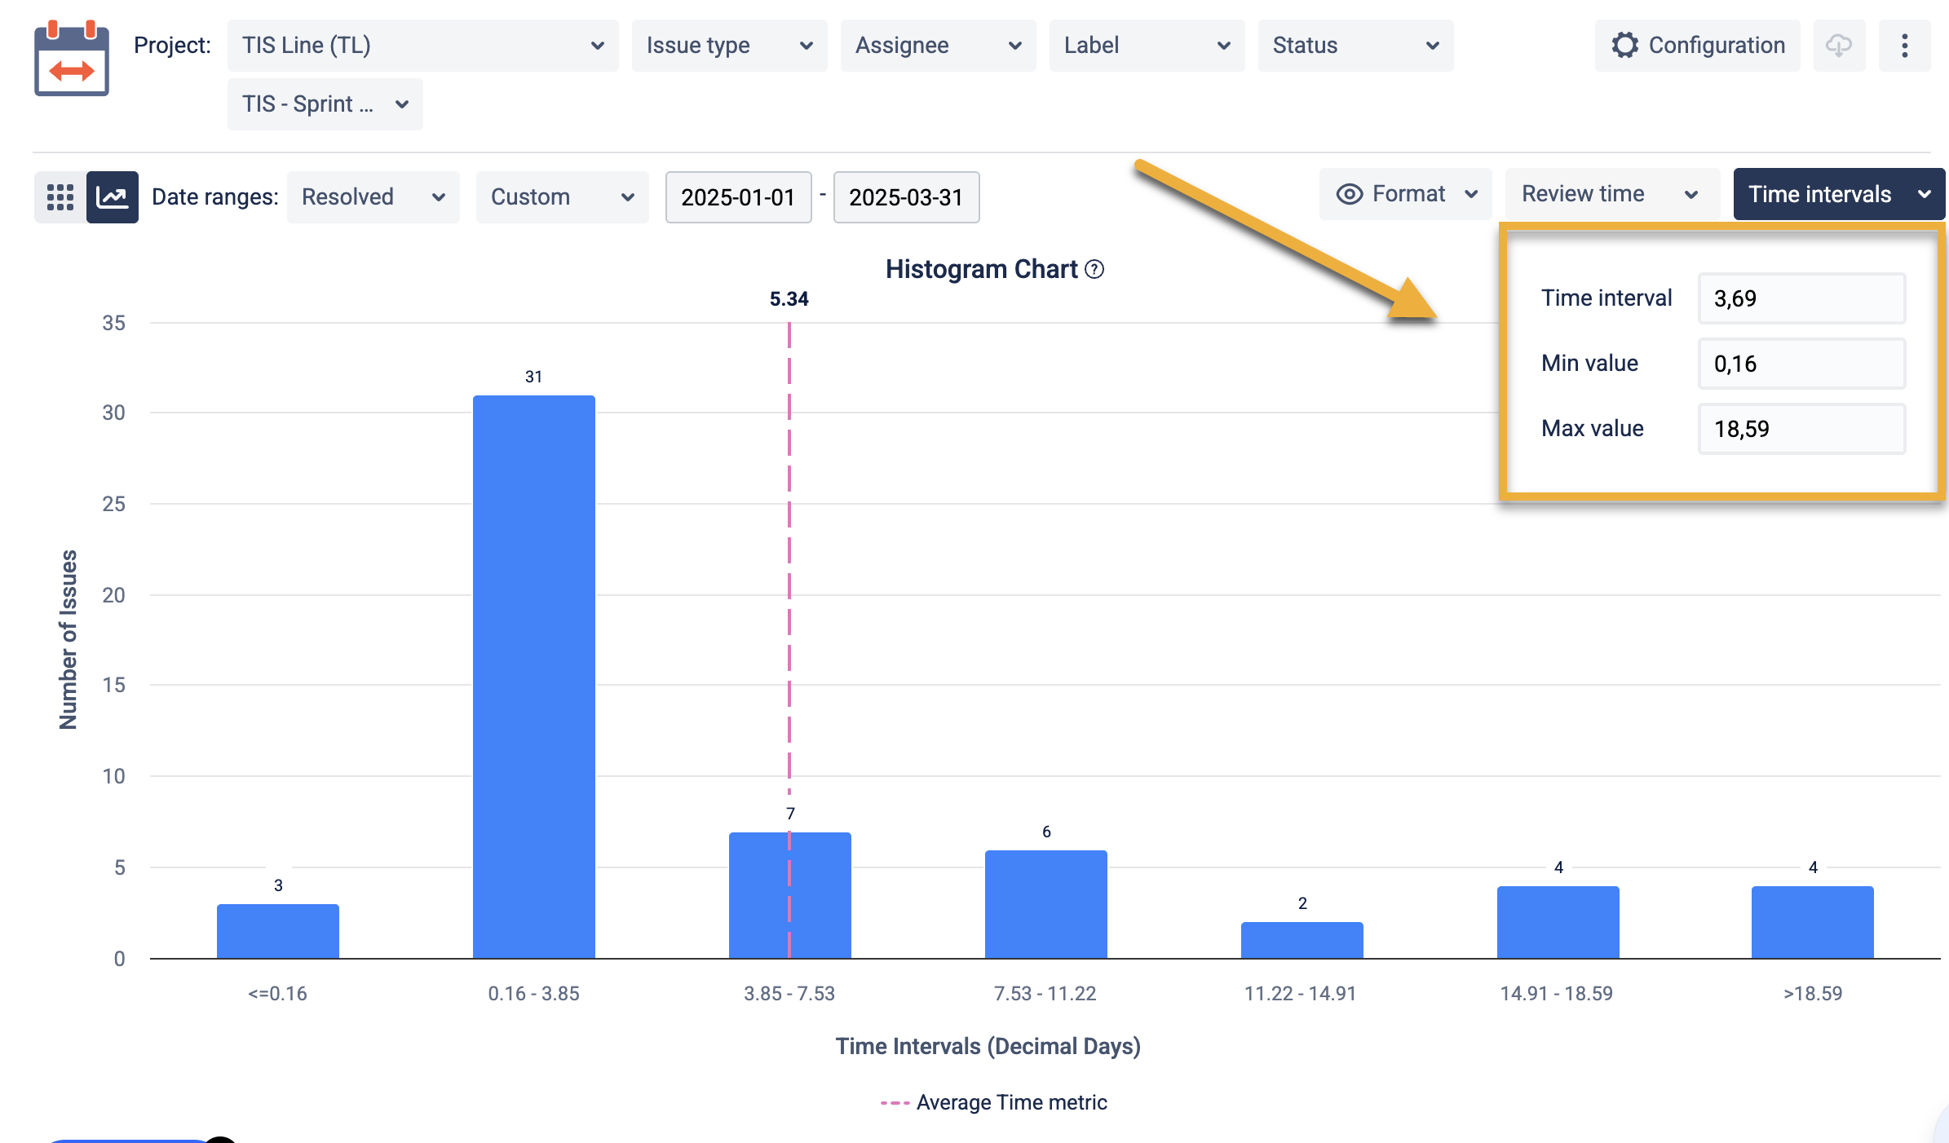Click the Status filter button
This screenshot has height=1143, width=1949.
click(x=1355, y=46)
